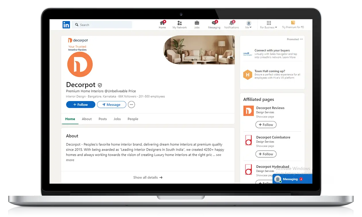Click the 201-500 employees text
Image resolution: width=362 pixels, height=217 pixels.
click(152, 96)
